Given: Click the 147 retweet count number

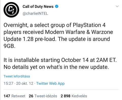Looking at the screenshot, I should pyautogui.click(x=7, y=96).
